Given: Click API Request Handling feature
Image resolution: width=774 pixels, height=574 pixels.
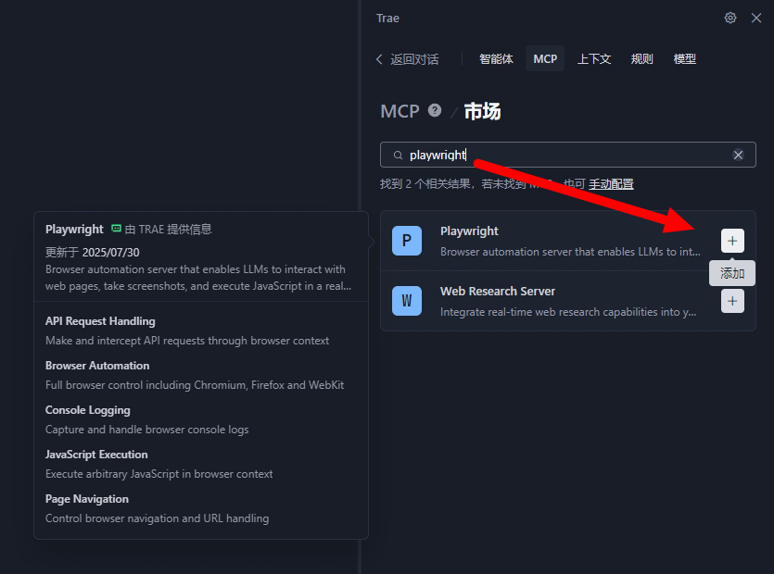Looking at the screenshot, I should (100, 321).
